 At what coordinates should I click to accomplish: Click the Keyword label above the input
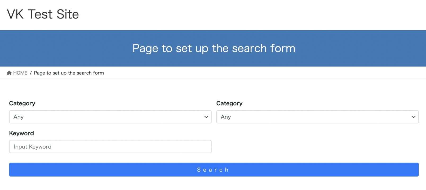point(21,133)
